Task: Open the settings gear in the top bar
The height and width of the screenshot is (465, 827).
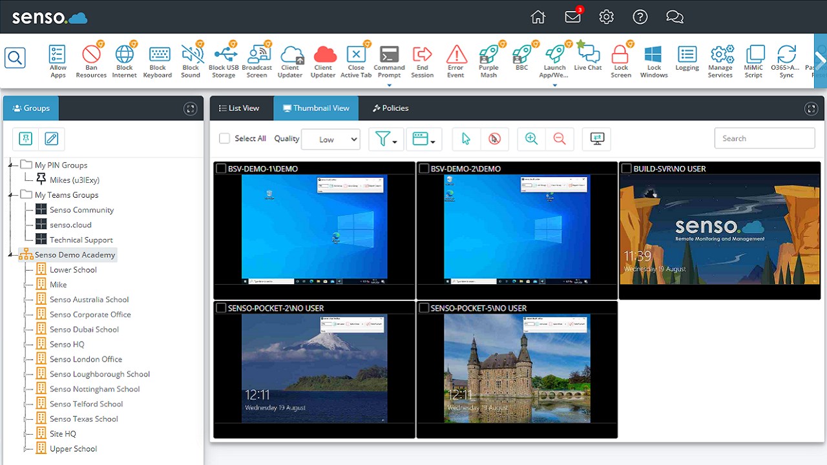Action: tap(606, 16)
